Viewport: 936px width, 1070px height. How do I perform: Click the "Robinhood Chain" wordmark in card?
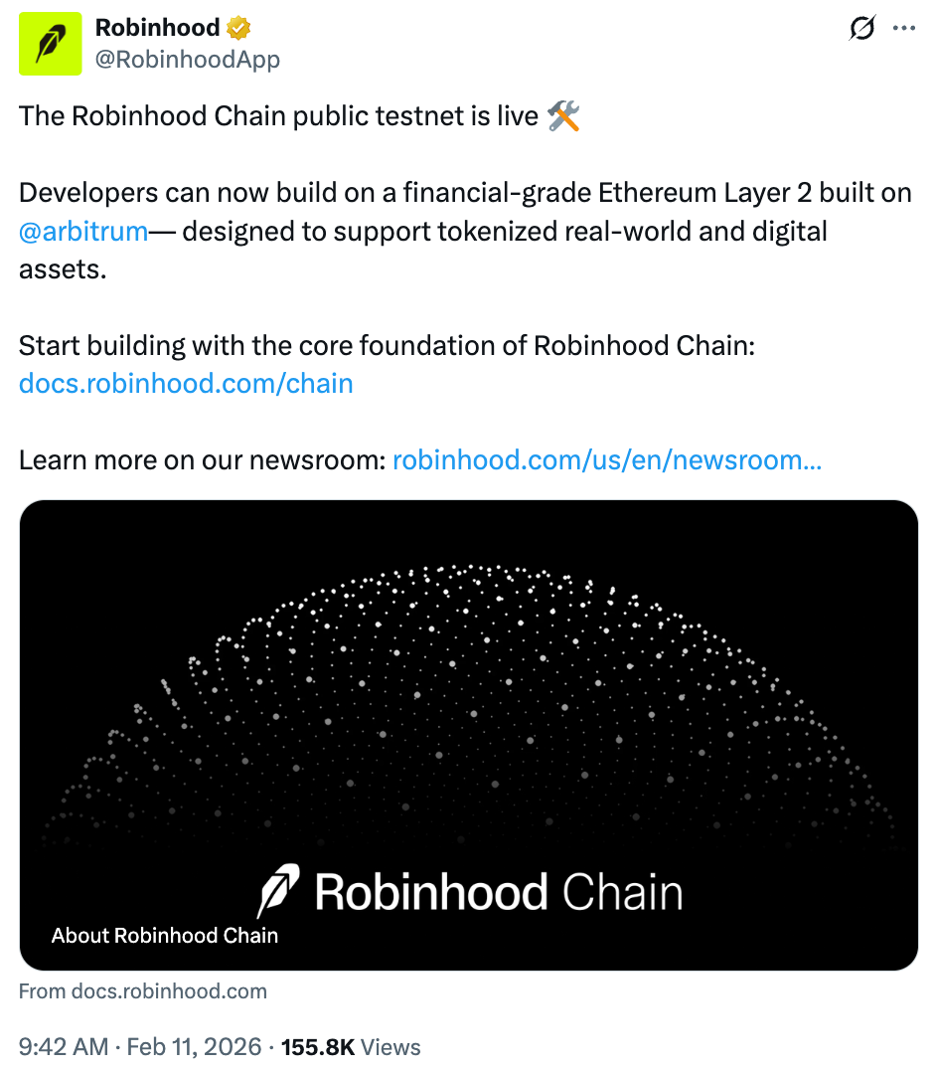click(499, 892)
